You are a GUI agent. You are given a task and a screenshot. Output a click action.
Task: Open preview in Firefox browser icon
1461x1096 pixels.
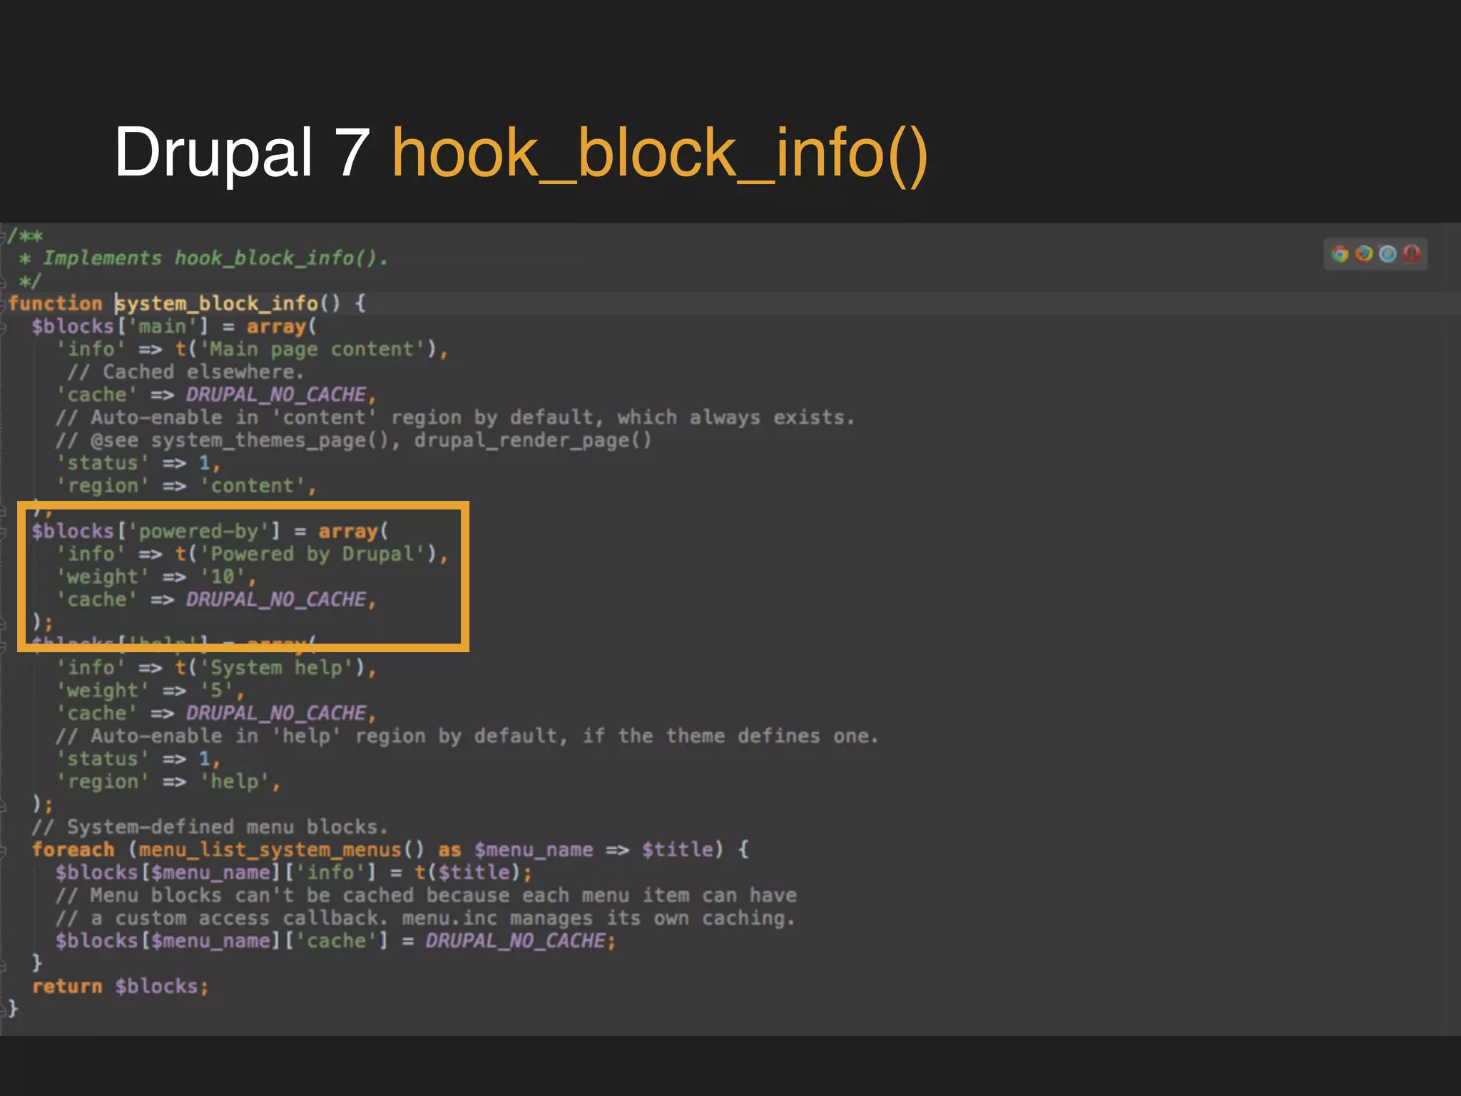pos(1364,254)
